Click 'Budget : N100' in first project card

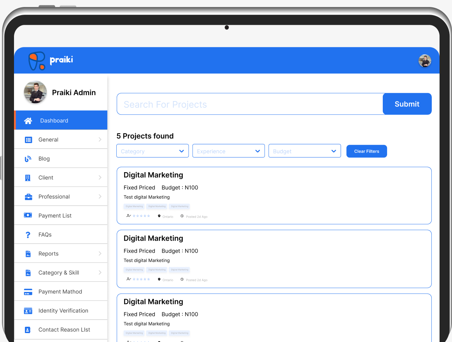click(180, 188)
